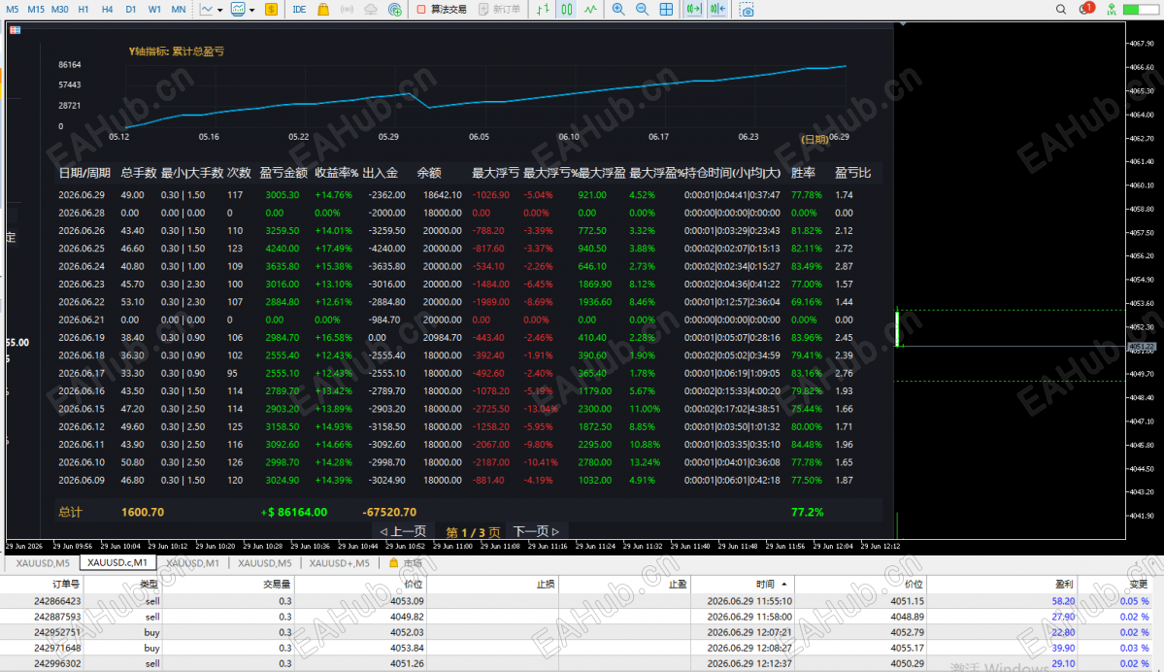Select order row 242952751
The width and height of the screenshot is (1164, 672).
(x=576, y=632)
